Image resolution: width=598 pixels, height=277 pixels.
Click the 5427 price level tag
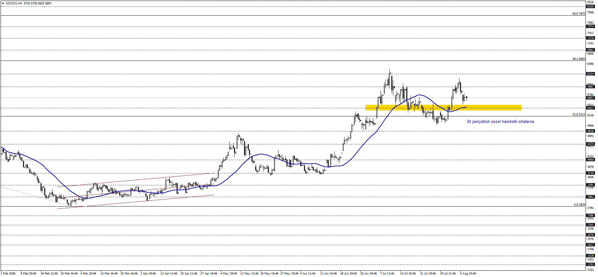pyautogui.click(x=591, y=108)
